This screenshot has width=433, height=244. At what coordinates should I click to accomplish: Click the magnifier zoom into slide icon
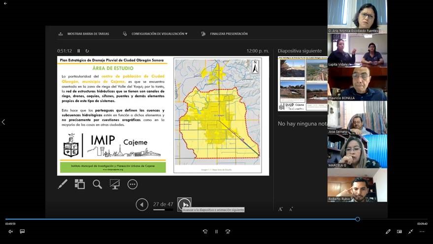click(98, 184)
